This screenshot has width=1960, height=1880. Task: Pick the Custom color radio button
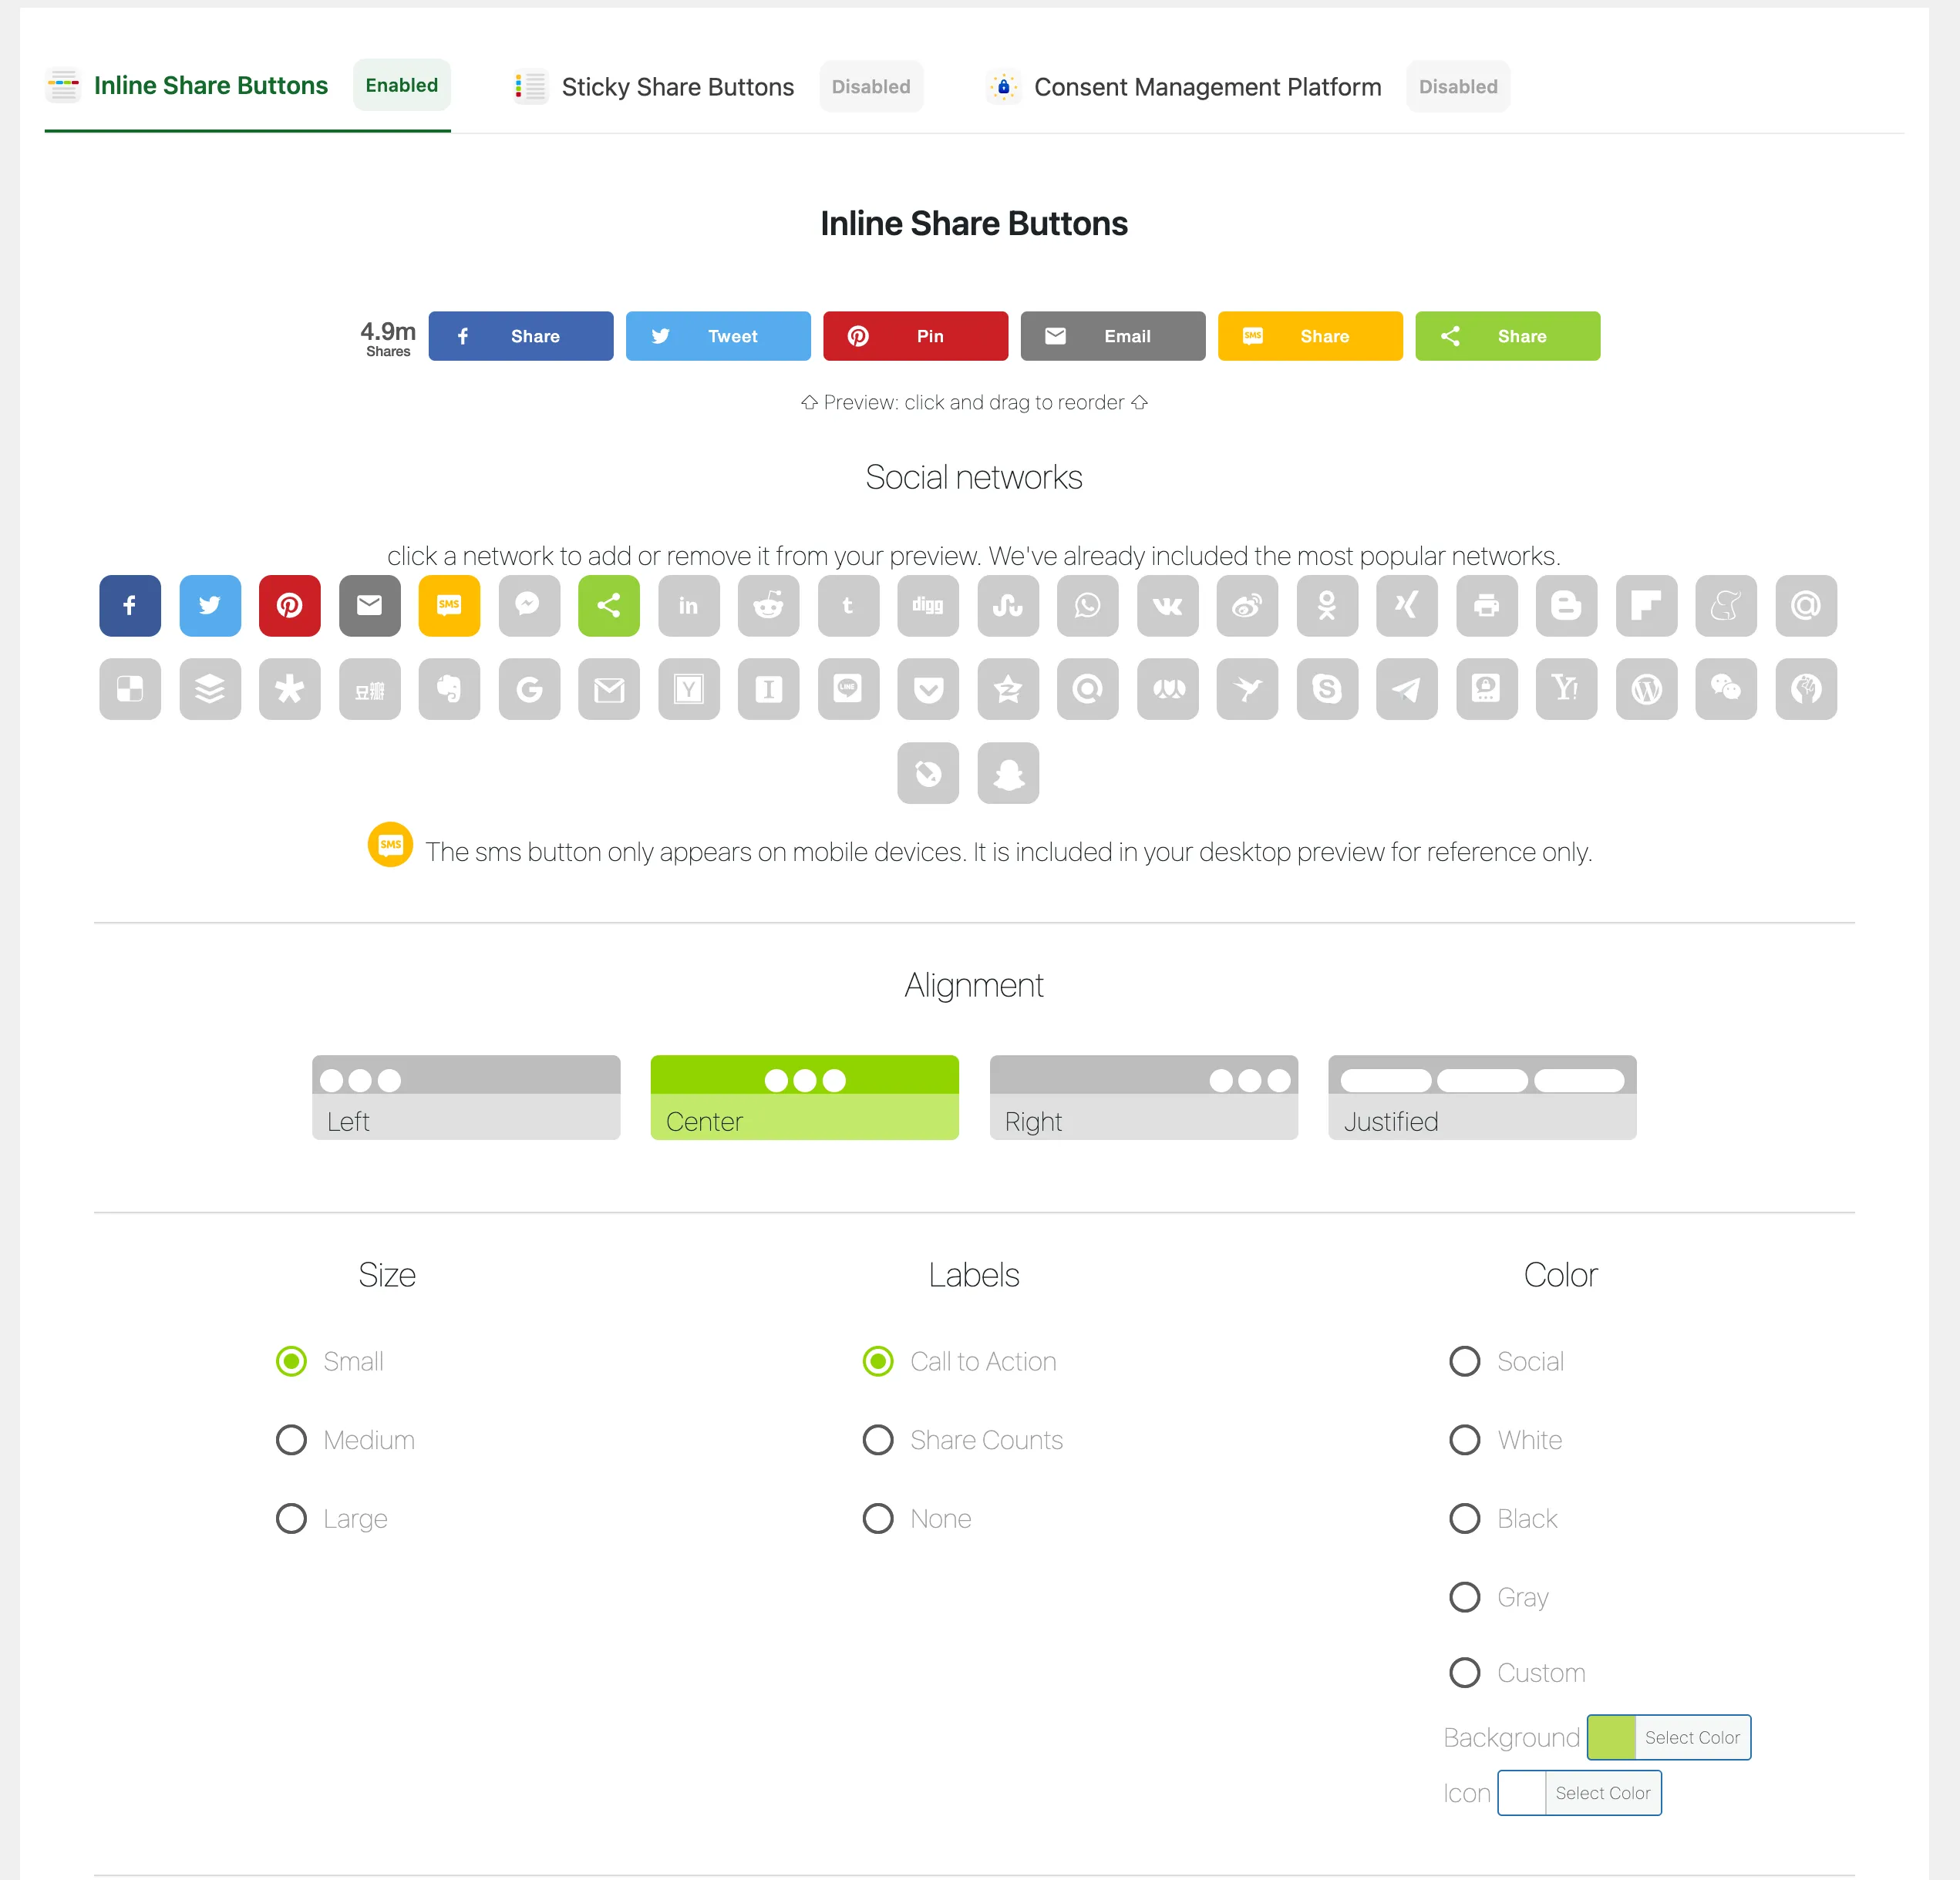[x=1464, y=1672]
